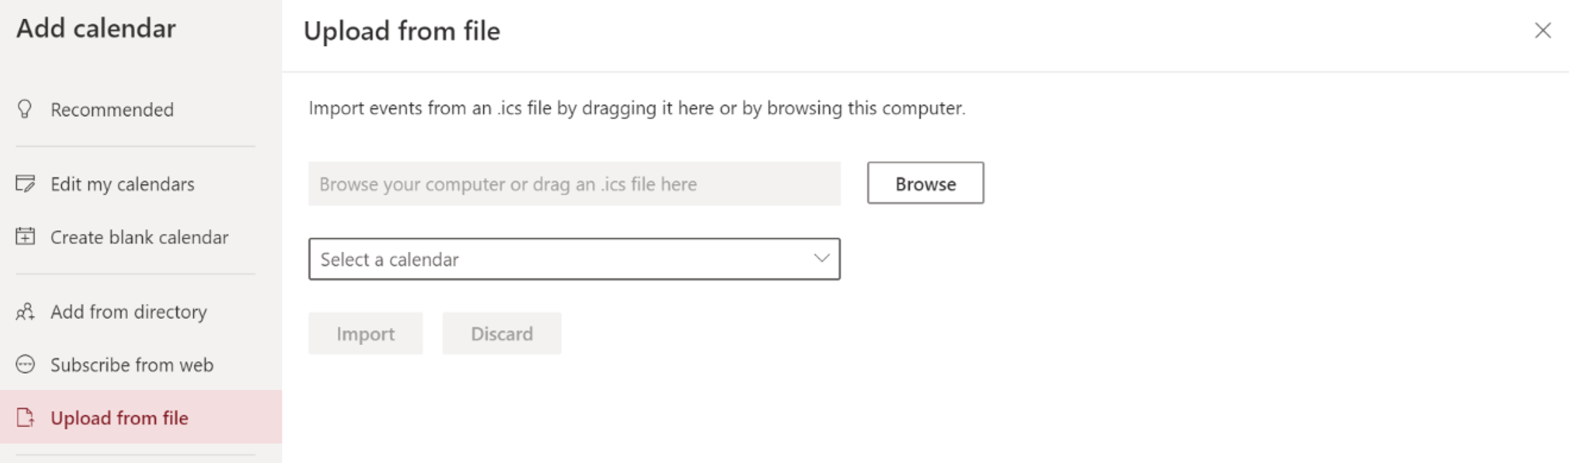Screen dimensions: 1569x463
Task: Close the Upload from file dialog
Action: [1542, 31]
